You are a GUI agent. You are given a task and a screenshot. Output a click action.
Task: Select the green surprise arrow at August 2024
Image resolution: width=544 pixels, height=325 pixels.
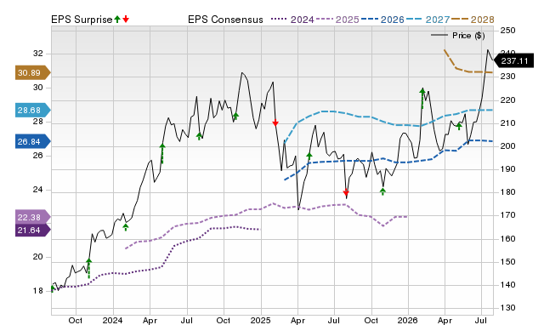tap(199, 136)
